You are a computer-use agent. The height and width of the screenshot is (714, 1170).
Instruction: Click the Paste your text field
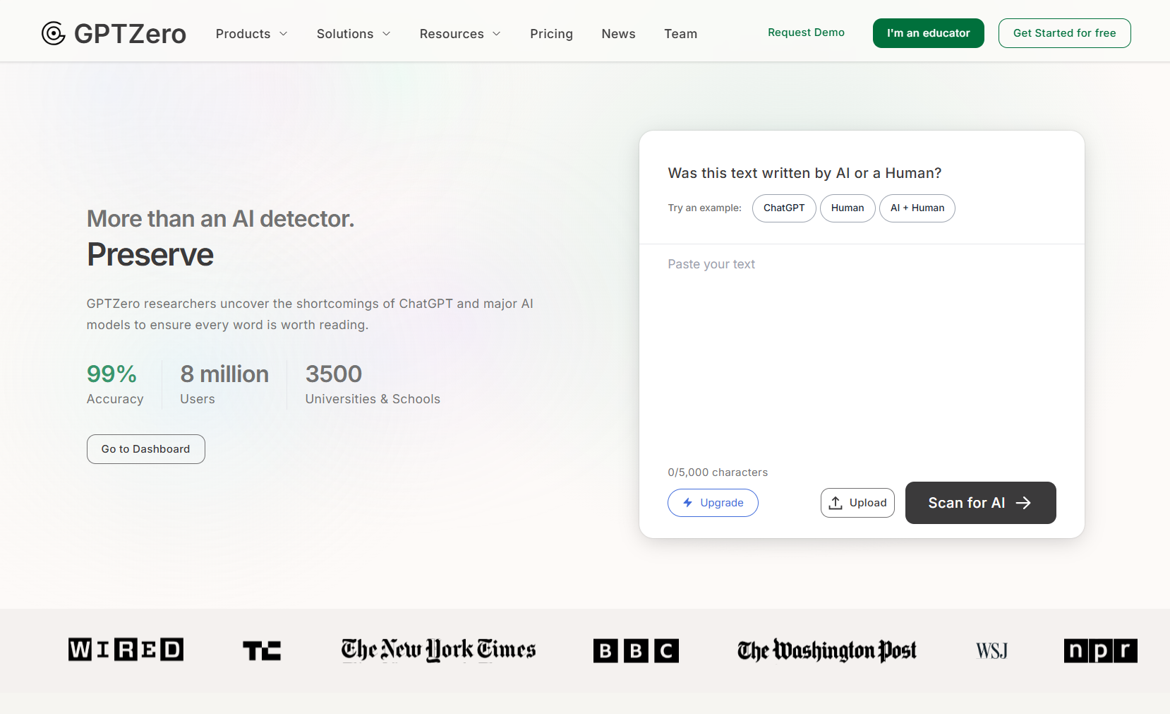tap(862, 353)
